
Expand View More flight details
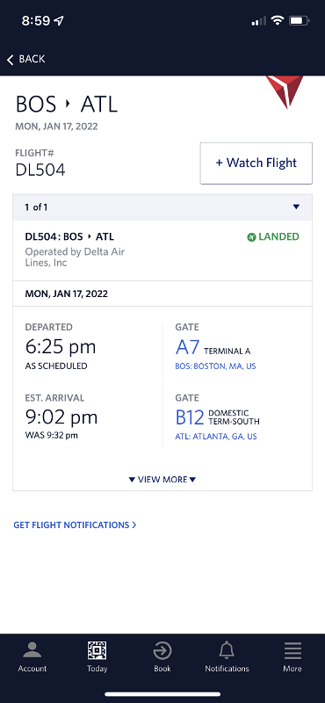click(x=162, y=479)
